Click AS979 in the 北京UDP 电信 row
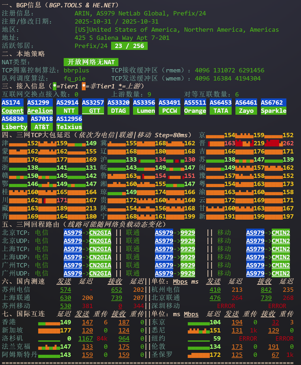The image size is (301, 365). pyautogui.click(x=73, y=241)
